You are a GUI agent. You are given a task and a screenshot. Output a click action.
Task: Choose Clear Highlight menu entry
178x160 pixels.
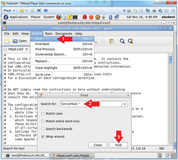(x=62, y=68)
